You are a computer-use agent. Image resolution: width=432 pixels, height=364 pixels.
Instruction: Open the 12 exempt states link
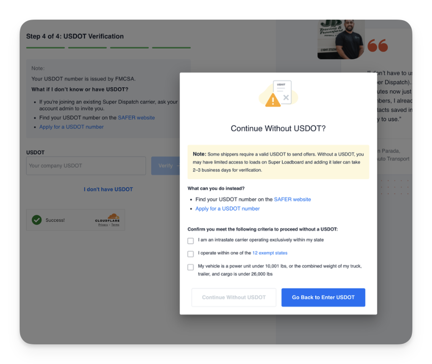[x=270, y=253]
